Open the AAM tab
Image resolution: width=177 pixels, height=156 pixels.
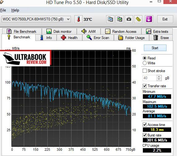(88, 31)
